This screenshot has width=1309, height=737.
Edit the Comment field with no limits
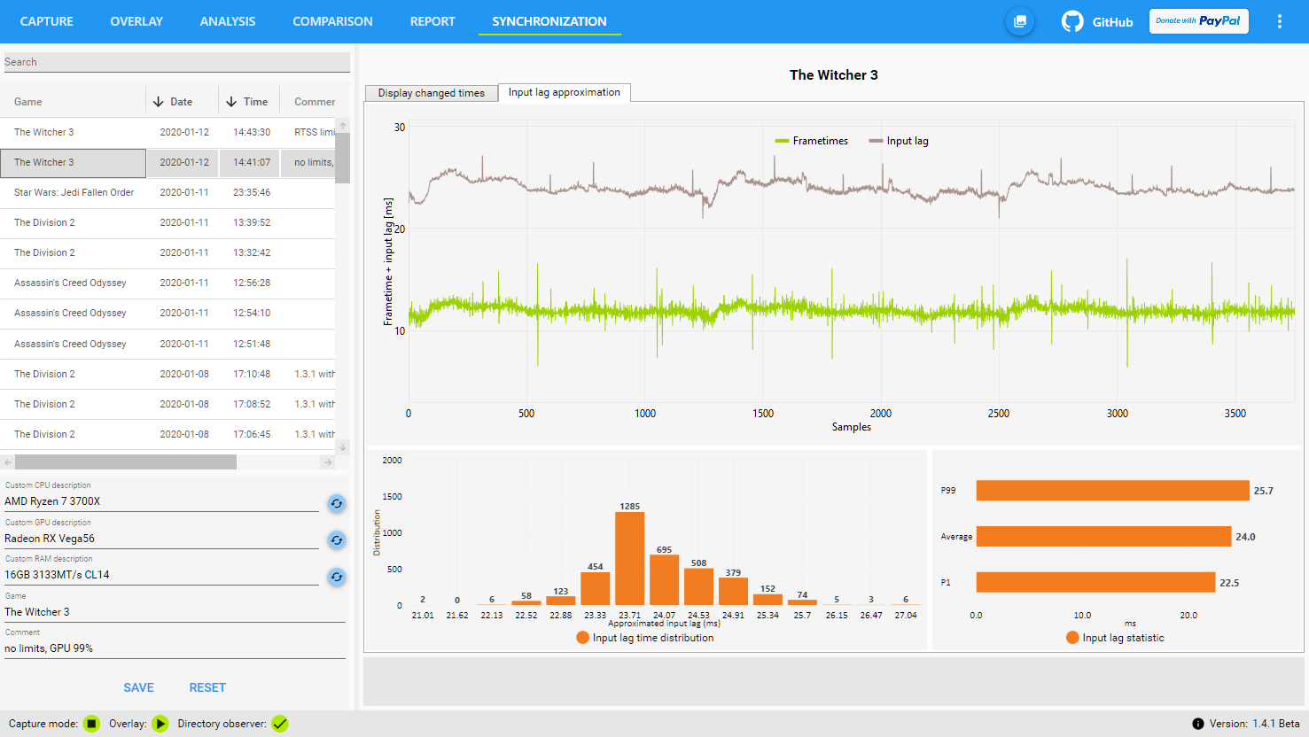[175, 648]
